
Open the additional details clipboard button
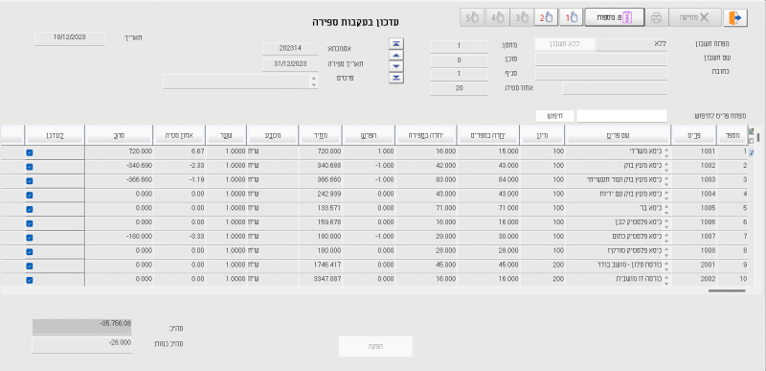pos(615,17)
